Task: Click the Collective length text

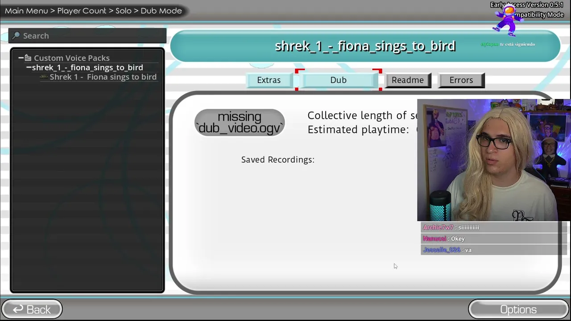Action: (x=363, y=115)
